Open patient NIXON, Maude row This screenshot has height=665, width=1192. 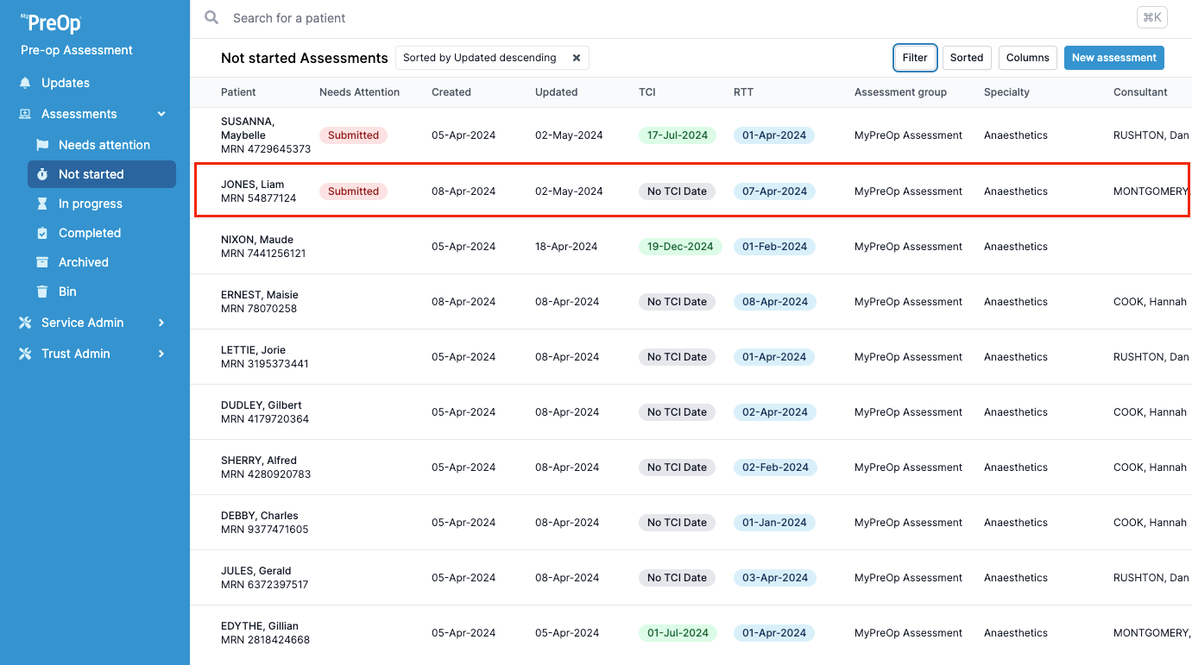[257, 246]
